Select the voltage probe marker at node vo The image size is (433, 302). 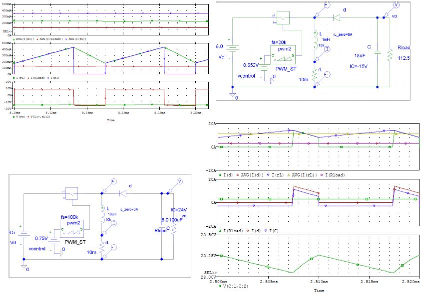pyautogui.click(x=396, y=5)
